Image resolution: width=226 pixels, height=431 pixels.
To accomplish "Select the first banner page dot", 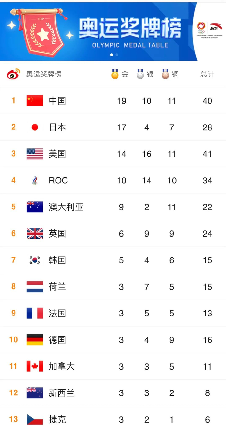I will coord(112,55).
